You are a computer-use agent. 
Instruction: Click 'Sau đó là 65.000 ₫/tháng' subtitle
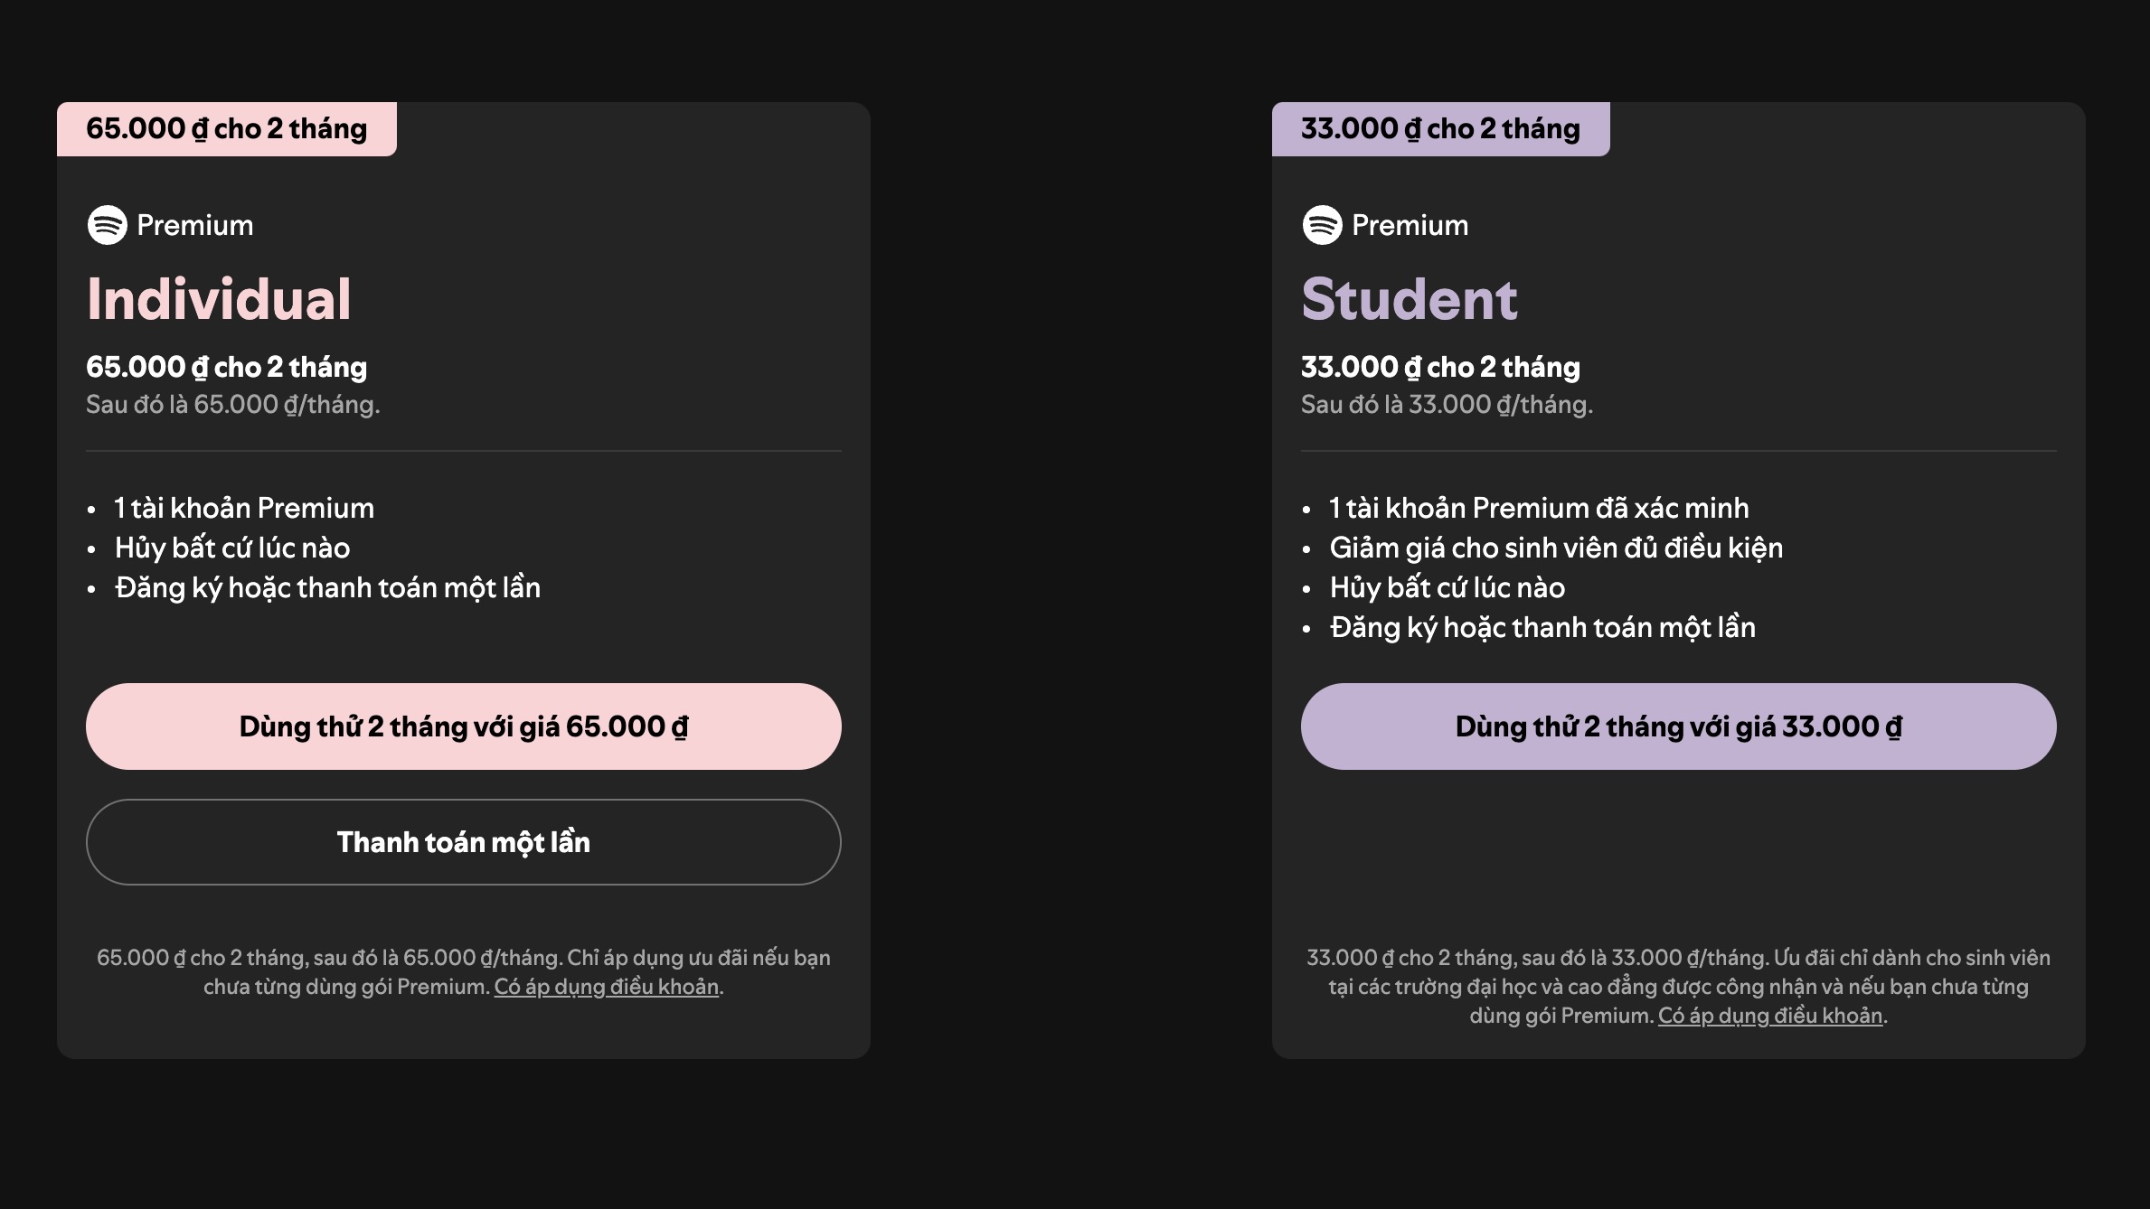coord(233,405)
